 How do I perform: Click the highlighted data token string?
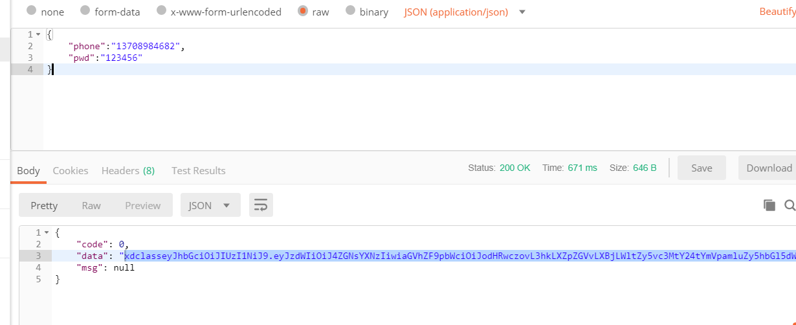(459, 256)
